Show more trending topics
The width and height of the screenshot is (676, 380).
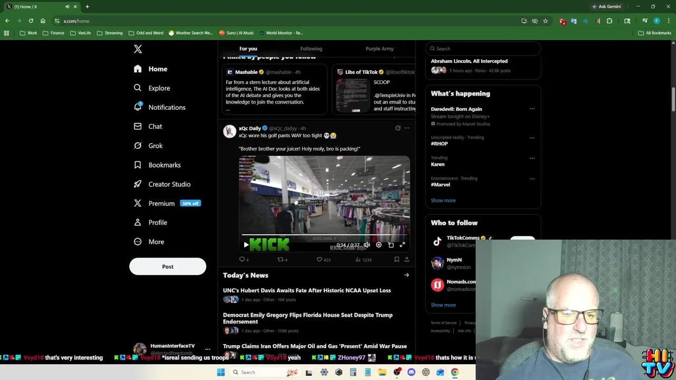click(x=443, y=201)
